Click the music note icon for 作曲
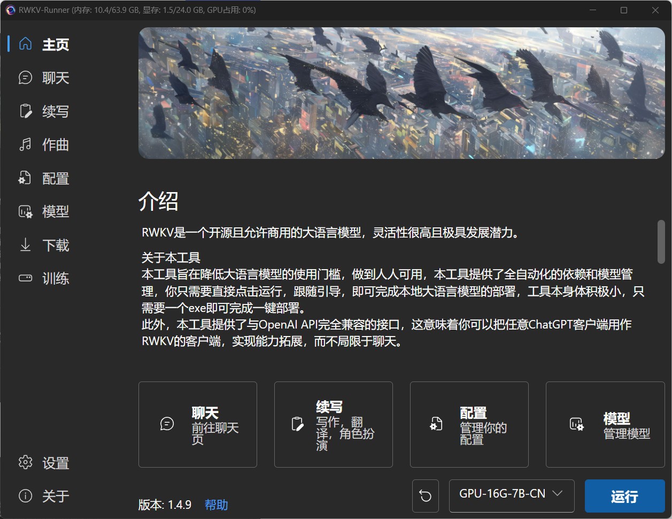Viewport: 672px width, 519px height. [x=26, y=144]
